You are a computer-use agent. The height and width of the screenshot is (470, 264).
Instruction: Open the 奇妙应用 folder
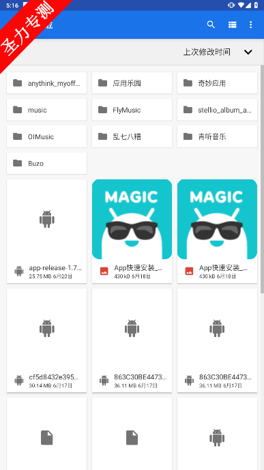[x=217, y=83]
